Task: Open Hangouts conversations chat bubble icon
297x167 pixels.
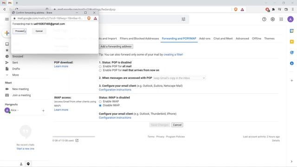Action: tap(28, 164)
